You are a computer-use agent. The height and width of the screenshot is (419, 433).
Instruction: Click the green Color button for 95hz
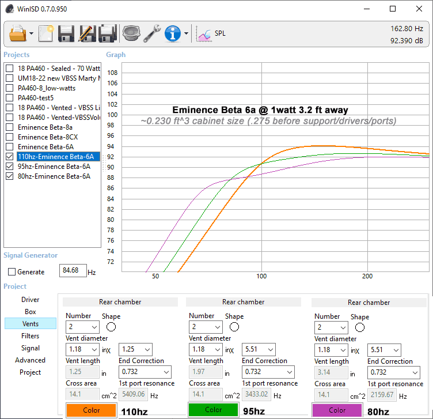tap(213, 410)
